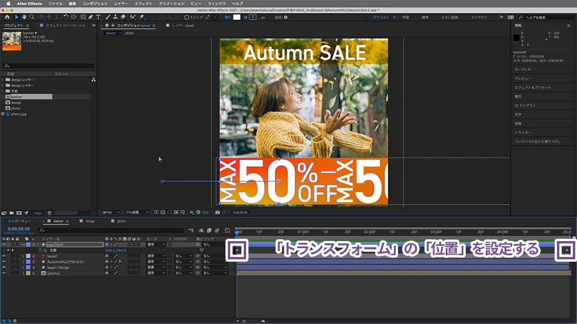The height and width of the screenshot is (324, 577).
Task: Open parent link dropdown for base2 layer
Action: [215, 256]
